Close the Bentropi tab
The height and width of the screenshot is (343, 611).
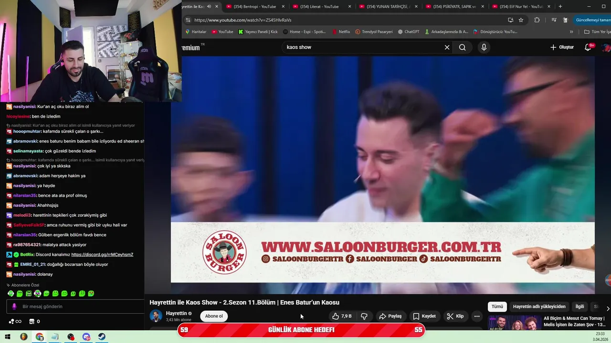click(x=283, y=7)
